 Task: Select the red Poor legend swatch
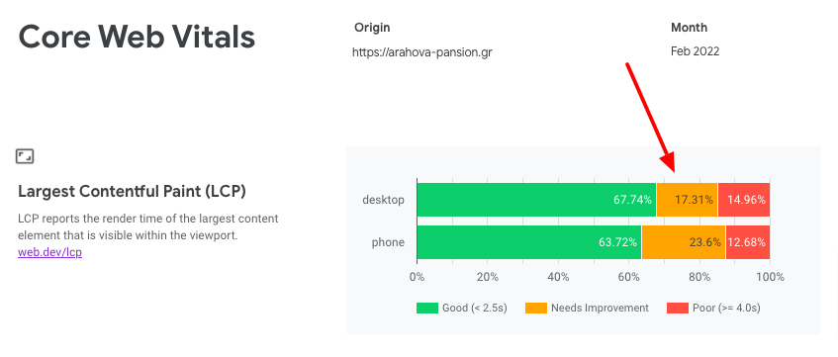point(677,308)
